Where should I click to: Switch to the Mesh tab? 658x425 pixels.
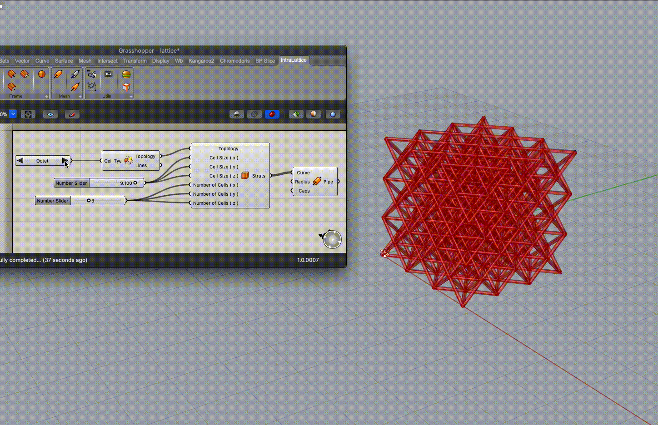(x=85, y=61)
